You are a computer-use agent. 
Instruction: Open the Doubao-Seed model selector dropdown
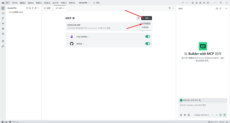coord(204,115)
